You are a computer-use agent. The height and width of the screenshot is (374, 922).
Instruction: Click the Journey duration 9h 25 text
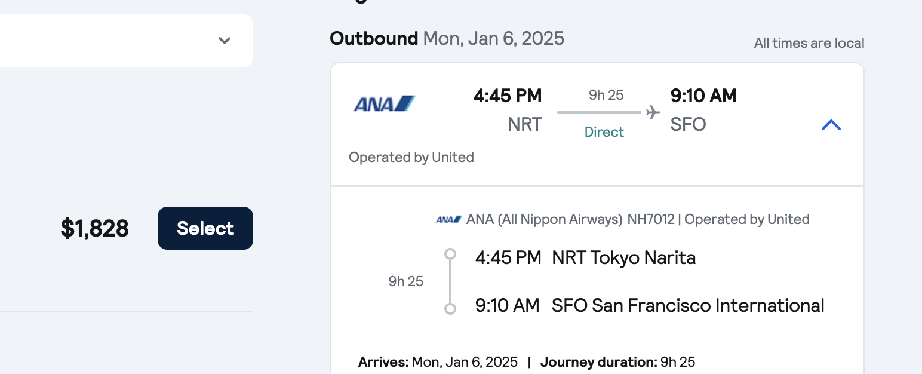[618, 362]
